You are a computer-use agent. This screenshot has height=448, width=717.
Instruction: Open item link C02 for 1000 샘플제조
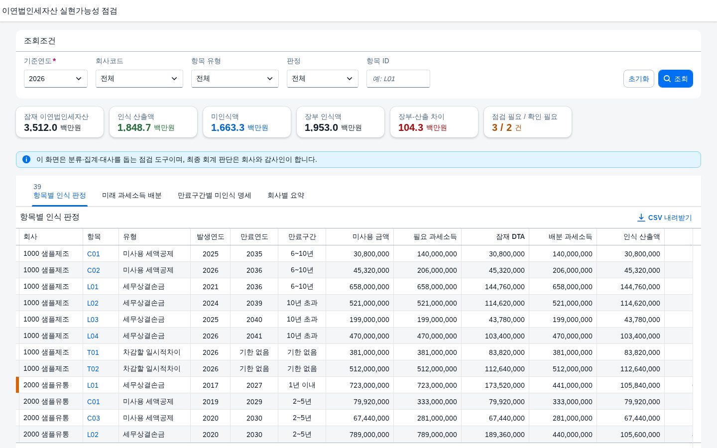(x=94, y=270)
